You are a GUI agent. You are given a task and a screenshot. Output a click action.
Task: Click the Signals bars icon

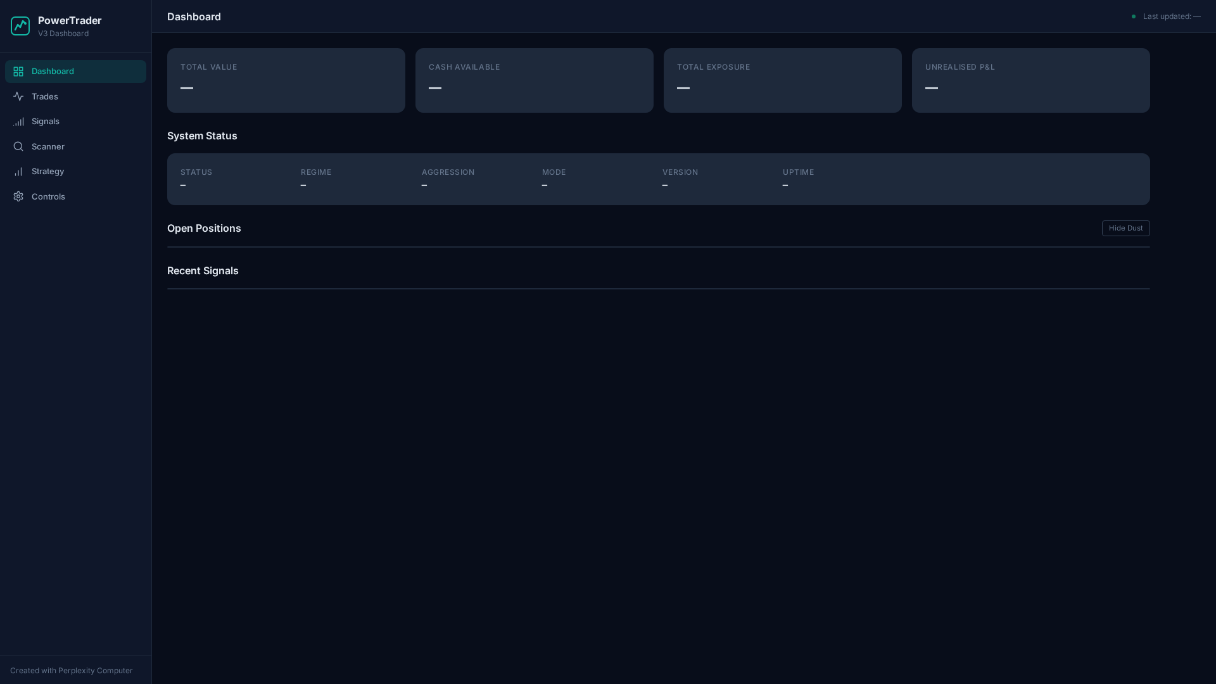(18, 122)
